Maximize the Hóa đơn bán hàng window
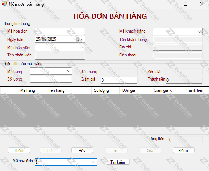This screenshot has height=171, width=209. pyautogui.click(x=185, y=4)
